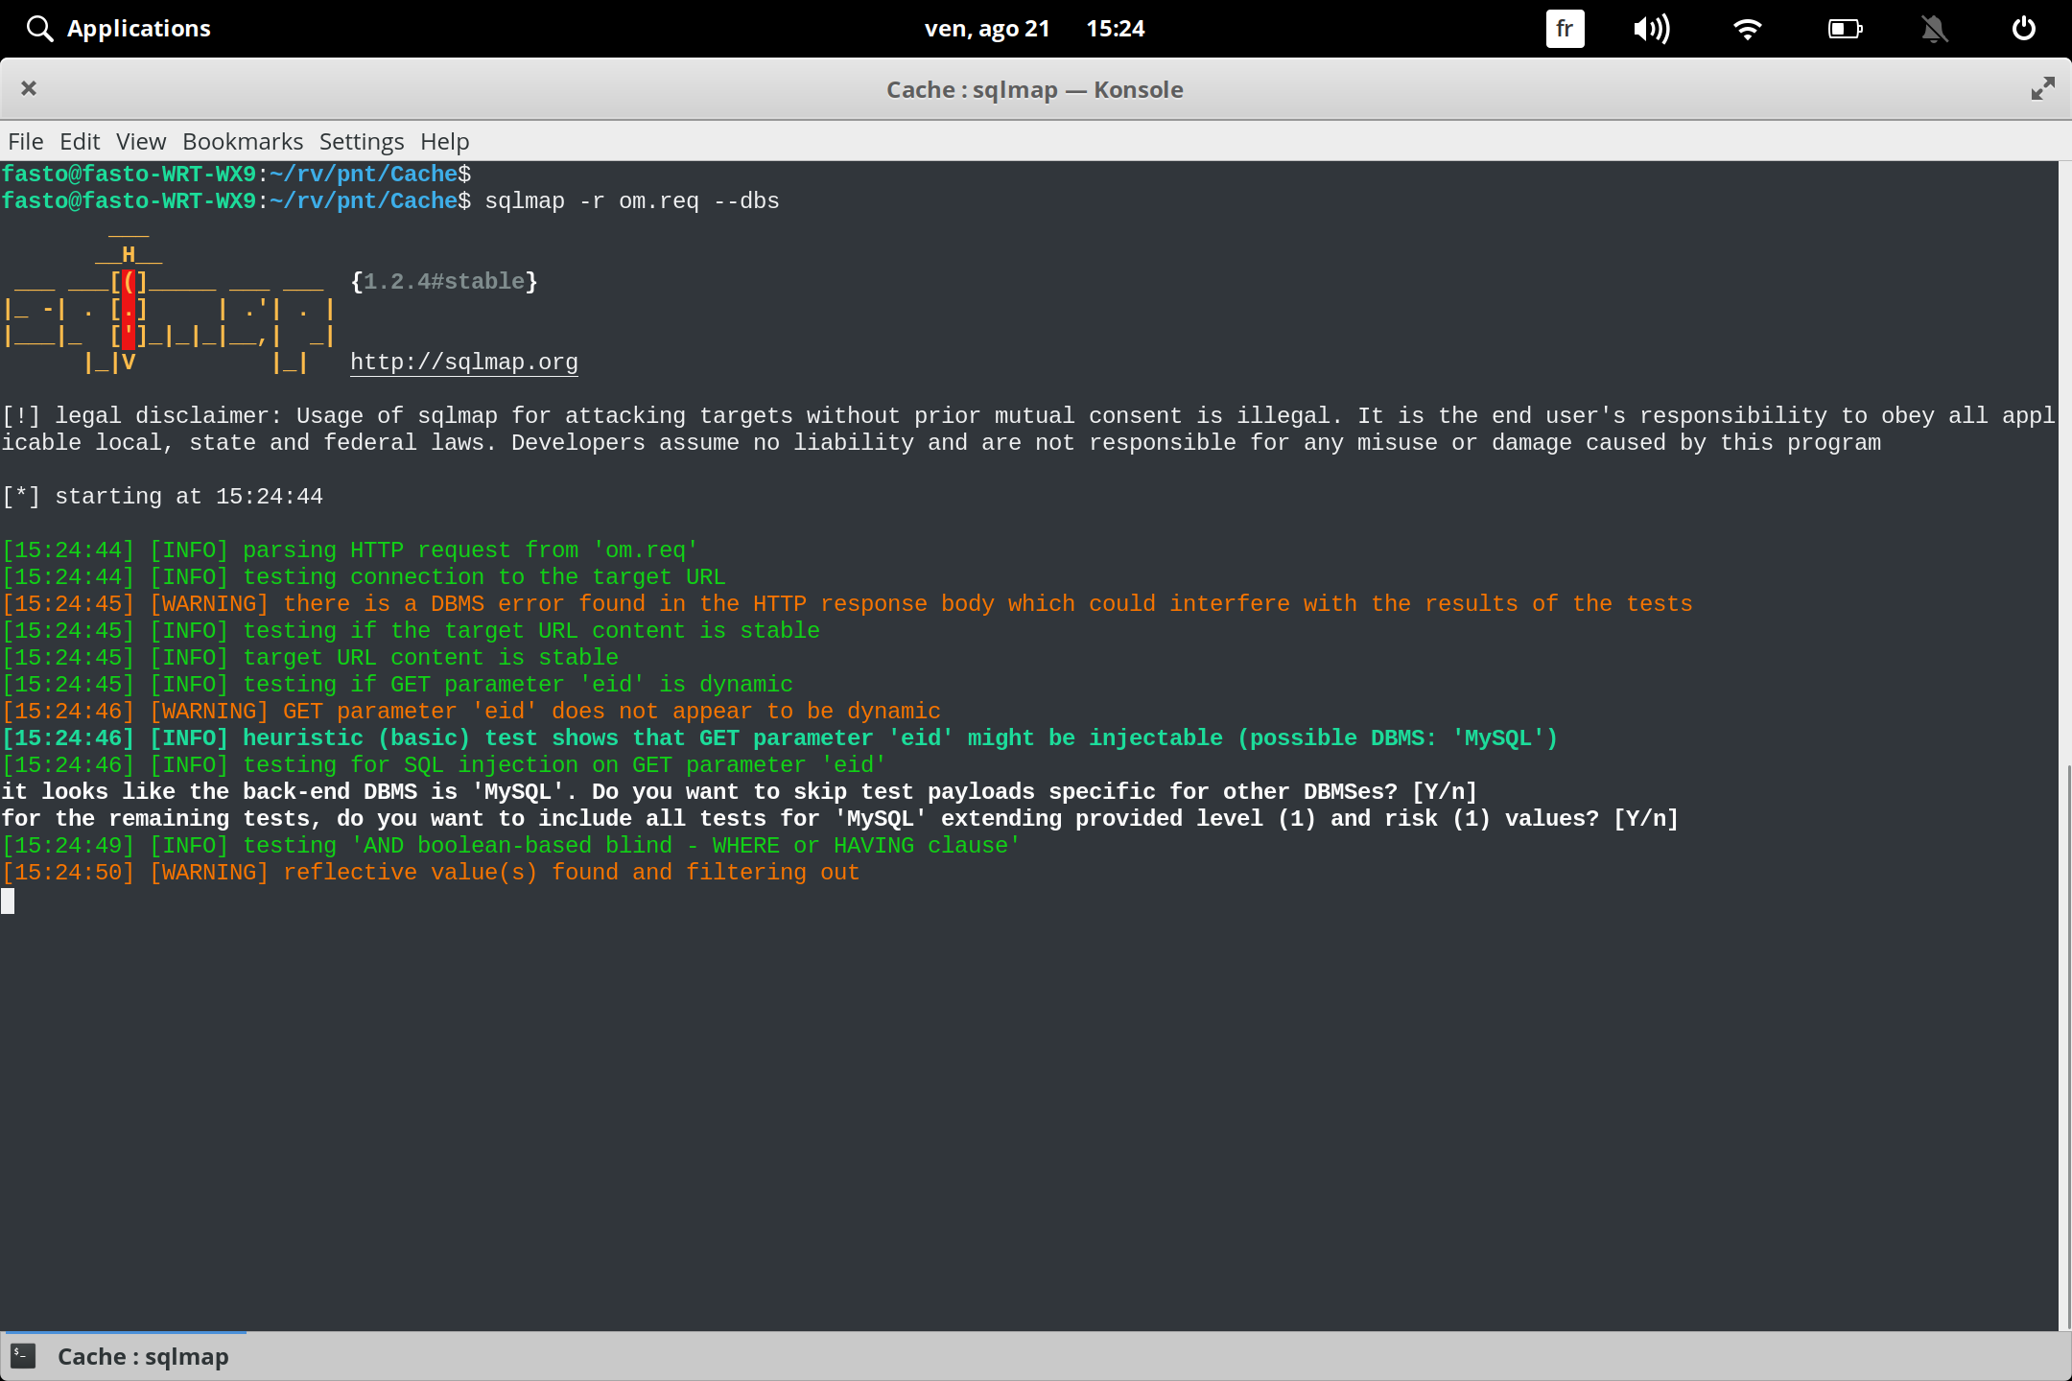Screen dimensions: 2072x1381
Task: Open the http://sqlmap.org link
Action: (463, 362)
